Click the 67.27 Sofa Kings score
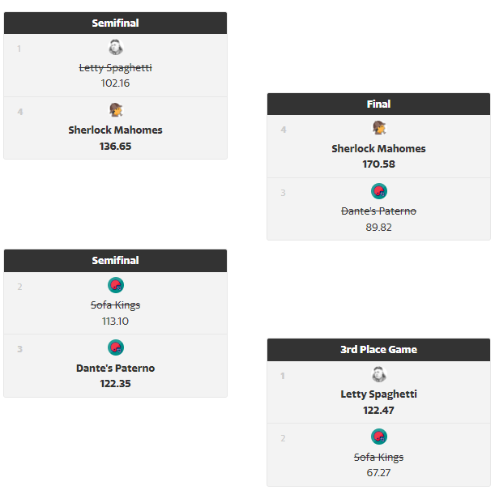This screenshot has height=490, width=495. pyautogui.click(x=378, y=473)
